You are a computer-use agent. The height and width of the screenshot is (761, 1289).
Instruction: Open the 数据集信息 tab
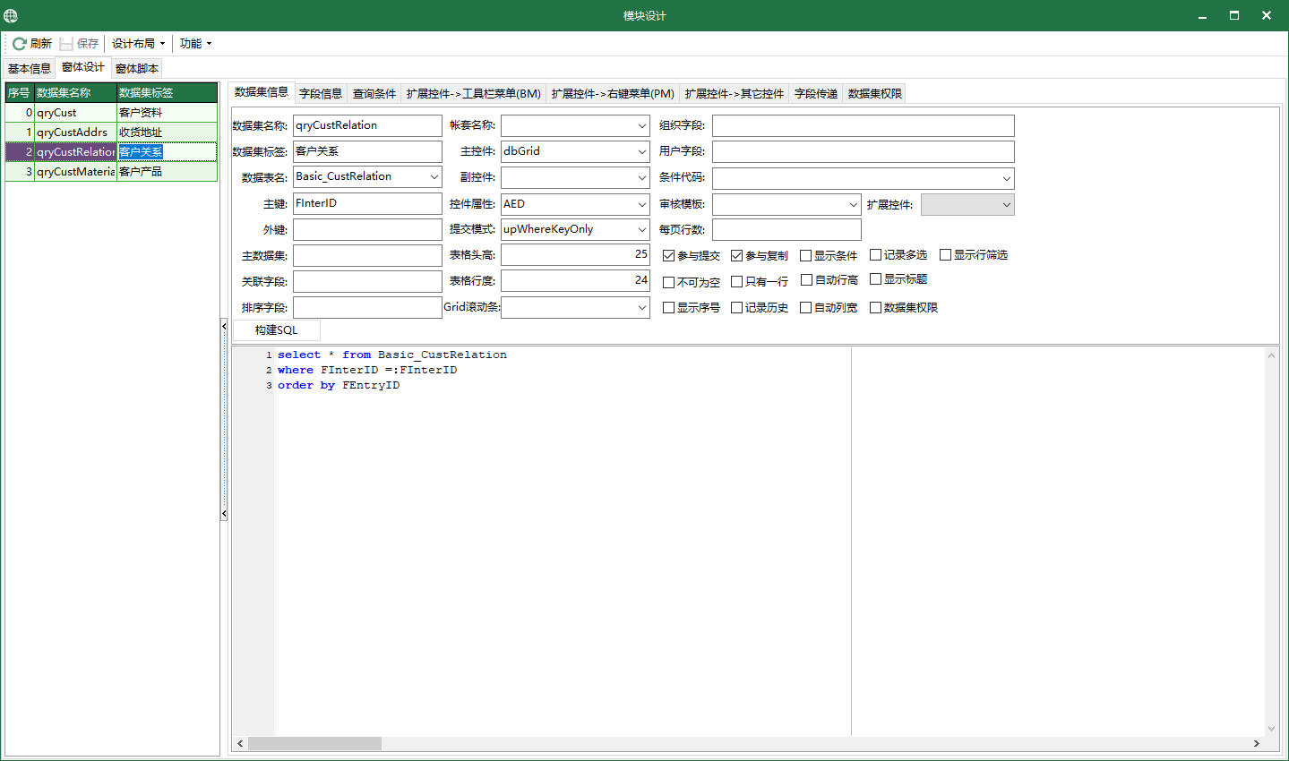pos(262,92)
